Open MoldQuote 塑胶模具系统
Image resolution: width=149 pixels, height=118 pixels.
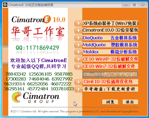(110, 45)
